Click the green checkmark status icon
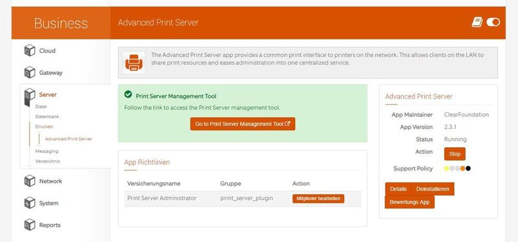The image size is (518, 242). [128, 94]
